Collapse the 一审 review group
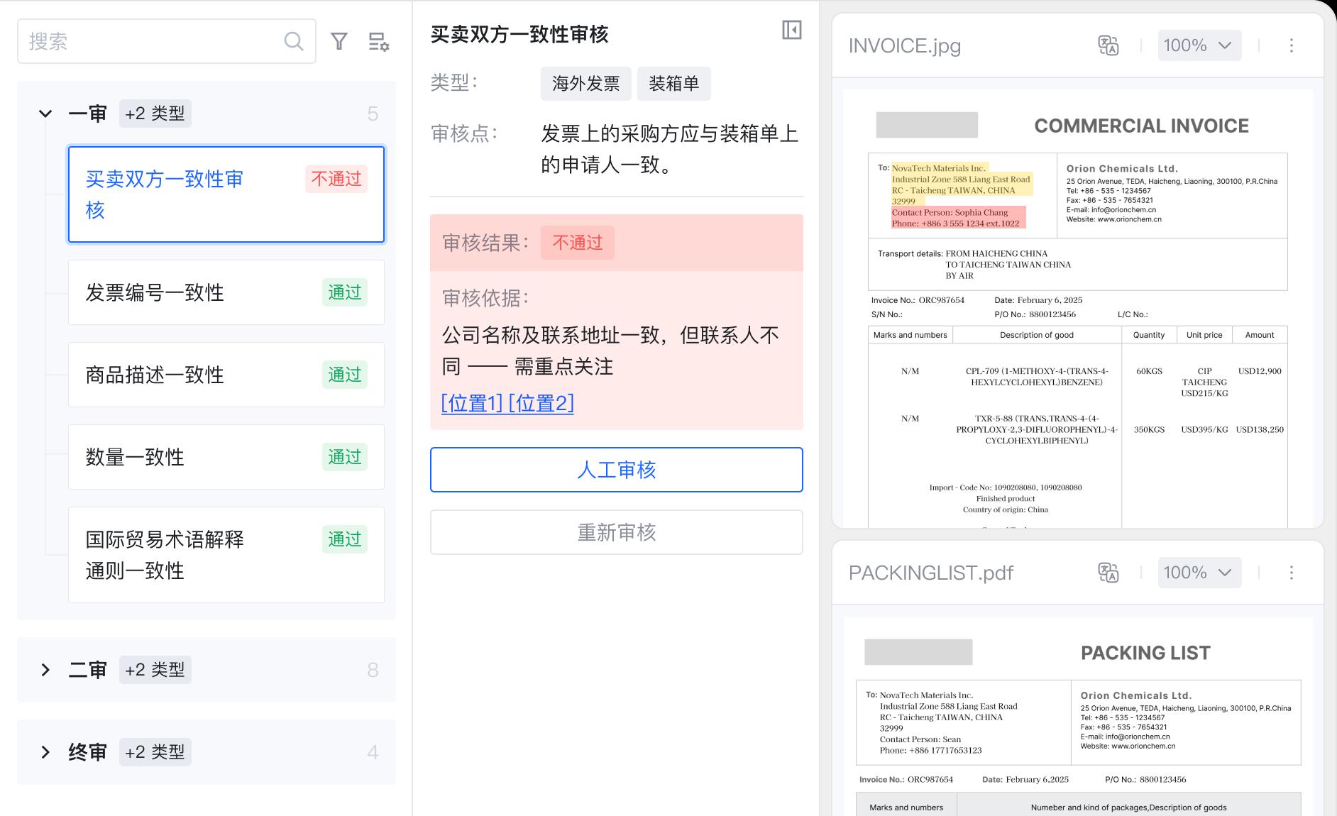The width and height of the screenshot is (1337, 816). [x=45, y=114]
